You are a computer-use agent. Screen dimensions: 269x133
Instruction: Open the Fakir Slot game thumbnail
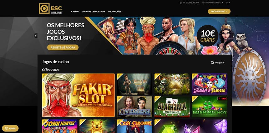78,95
